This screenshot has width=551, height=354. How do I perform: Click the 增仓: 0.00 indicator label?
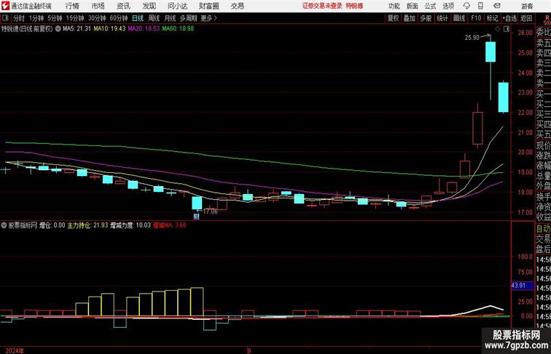point(52,225)
